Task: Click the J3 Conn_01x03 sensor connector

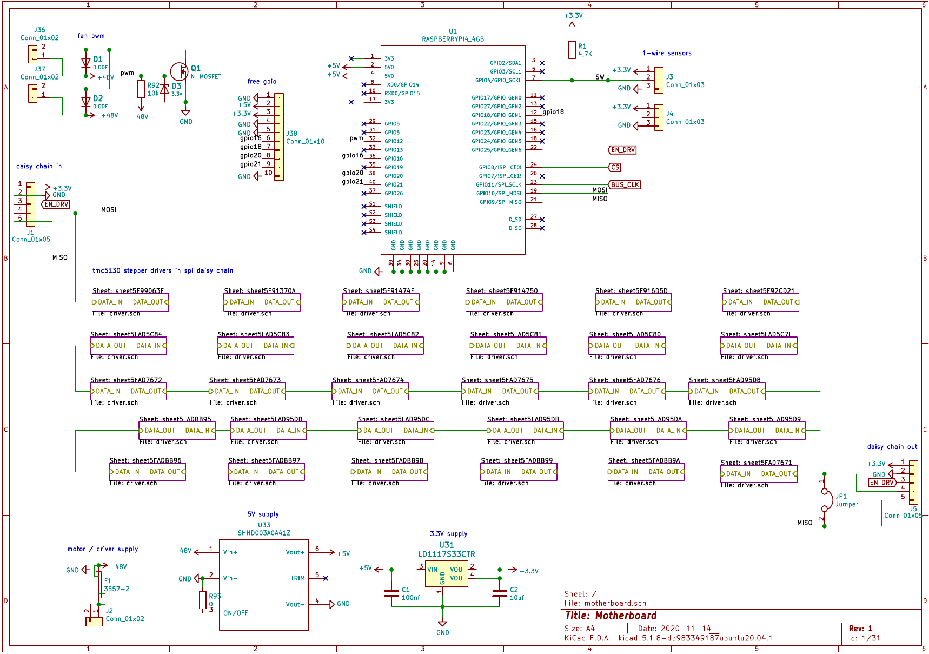Action: (659, 81)
